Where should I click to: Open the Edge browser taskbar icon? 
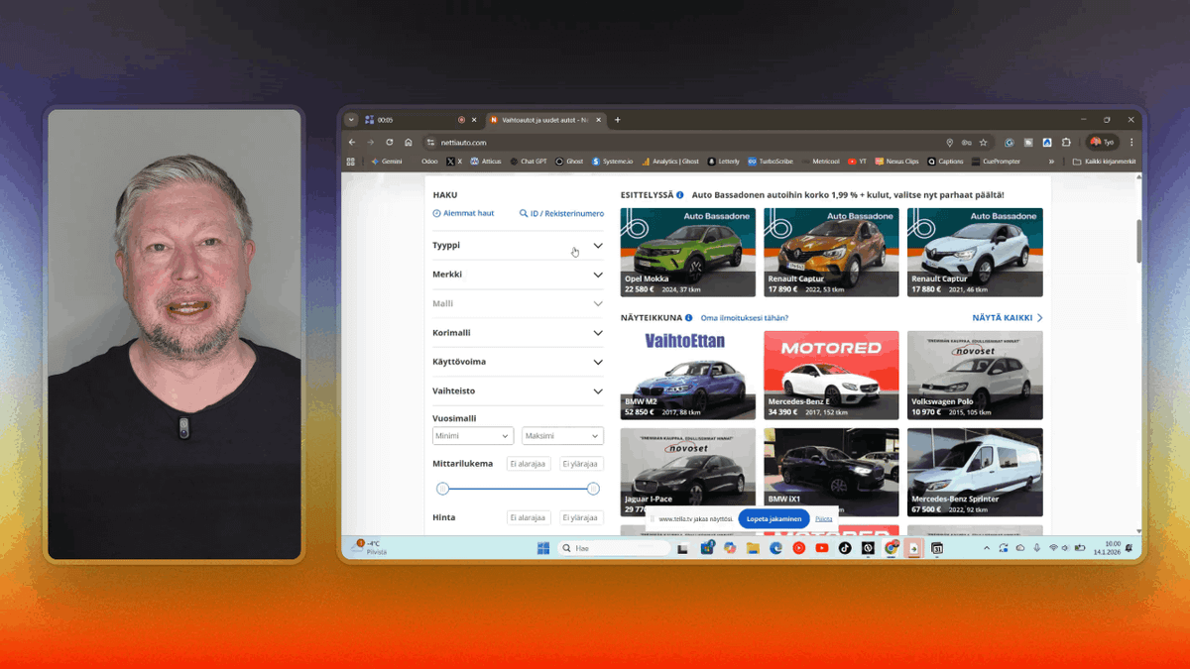(775, 548)
